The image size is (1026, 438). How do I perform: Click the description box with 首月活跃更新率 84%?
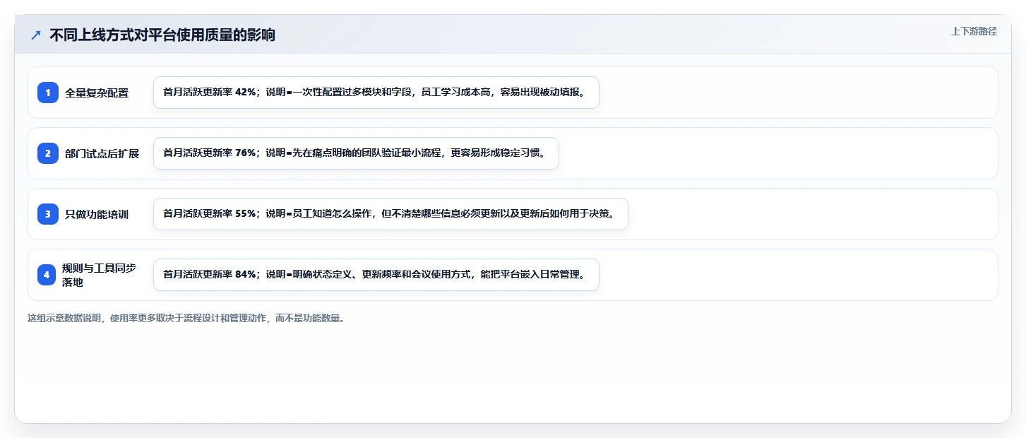pyautogui.click(x=376, y=275)
